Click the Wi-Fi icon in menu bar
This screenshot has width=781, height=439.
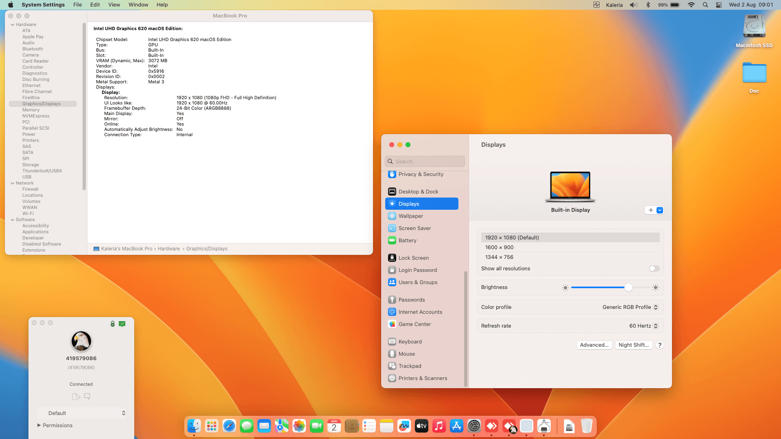[691, 5]
